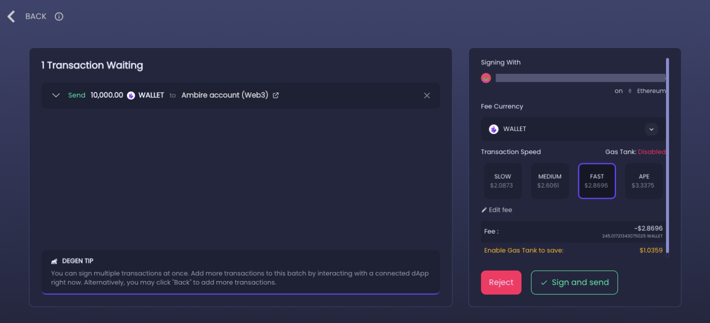The width and height of the screenshot is (710, 323).
Task: Remove the transaction with the X icon
Action: 427,96
